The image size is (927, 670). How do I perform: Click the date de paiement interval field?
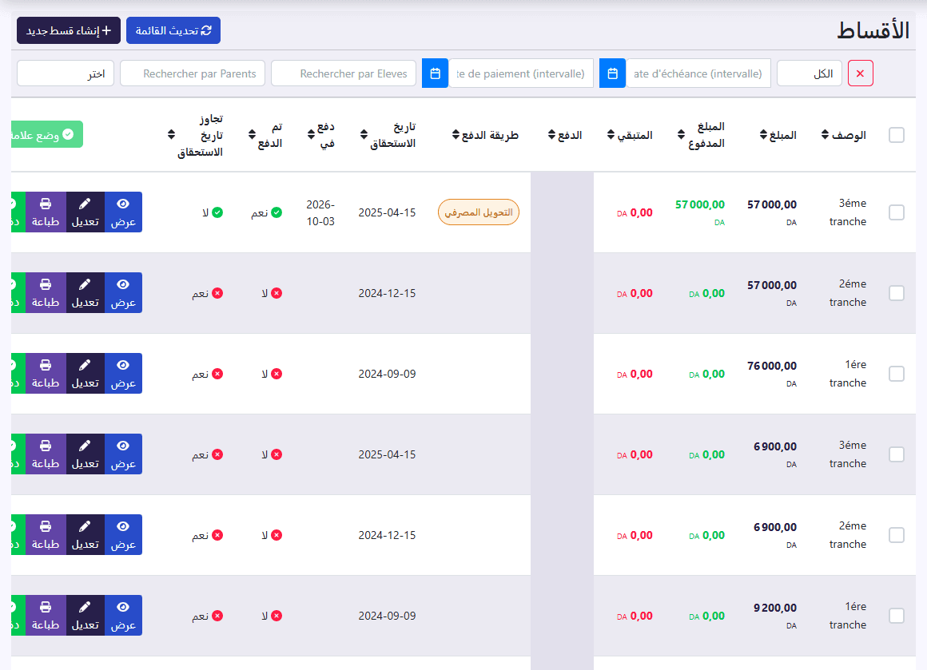[521, 73]
